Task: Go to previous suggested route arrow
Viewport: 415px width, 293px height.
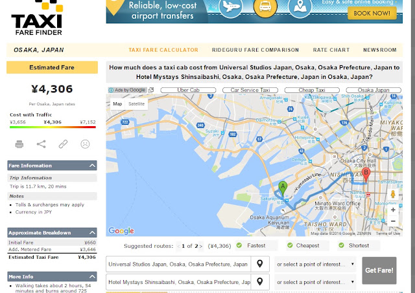Action: 178,246
